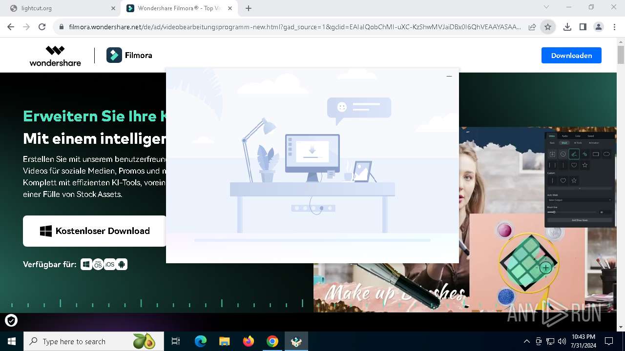Click the shield badge icon bottom left
This screenshot has width=625, height=351.
(x=11, y=320)
